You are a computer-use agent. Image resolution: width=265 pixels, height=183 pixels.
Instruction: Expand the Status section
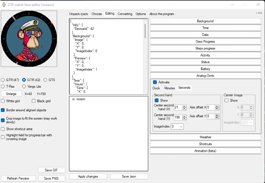[x=205, y=62]
